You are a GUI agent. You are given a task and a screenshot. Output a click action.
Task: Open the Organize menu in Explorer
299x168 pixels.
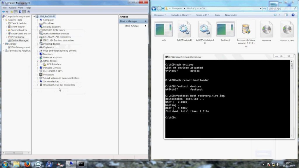[160, 15]
